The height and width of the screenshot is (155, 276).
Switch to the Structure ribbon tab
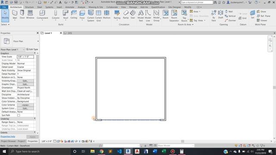point(29,7)
